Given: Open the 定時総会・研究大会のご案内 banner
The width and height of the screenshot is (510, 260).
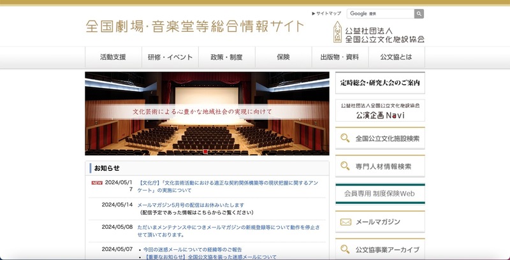Looking at the screenshot, I should 380,83.
